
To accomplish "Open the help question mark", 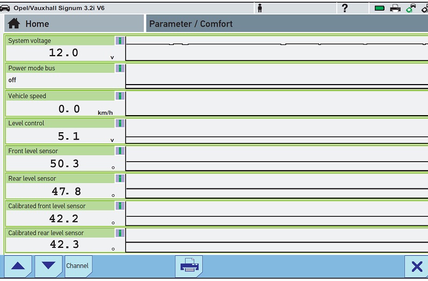I will [344, 7].
